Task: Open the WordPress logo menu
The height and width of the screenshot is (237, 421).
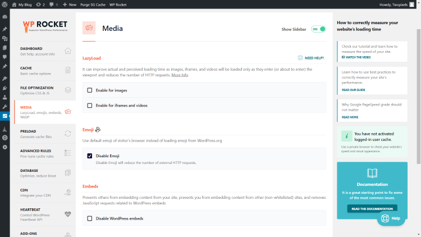Action: click(x=4, y=4)
